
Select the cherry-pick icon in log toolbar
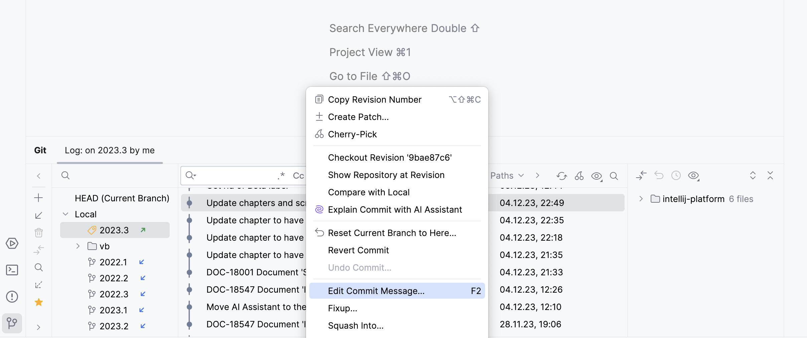click(579, 176)
